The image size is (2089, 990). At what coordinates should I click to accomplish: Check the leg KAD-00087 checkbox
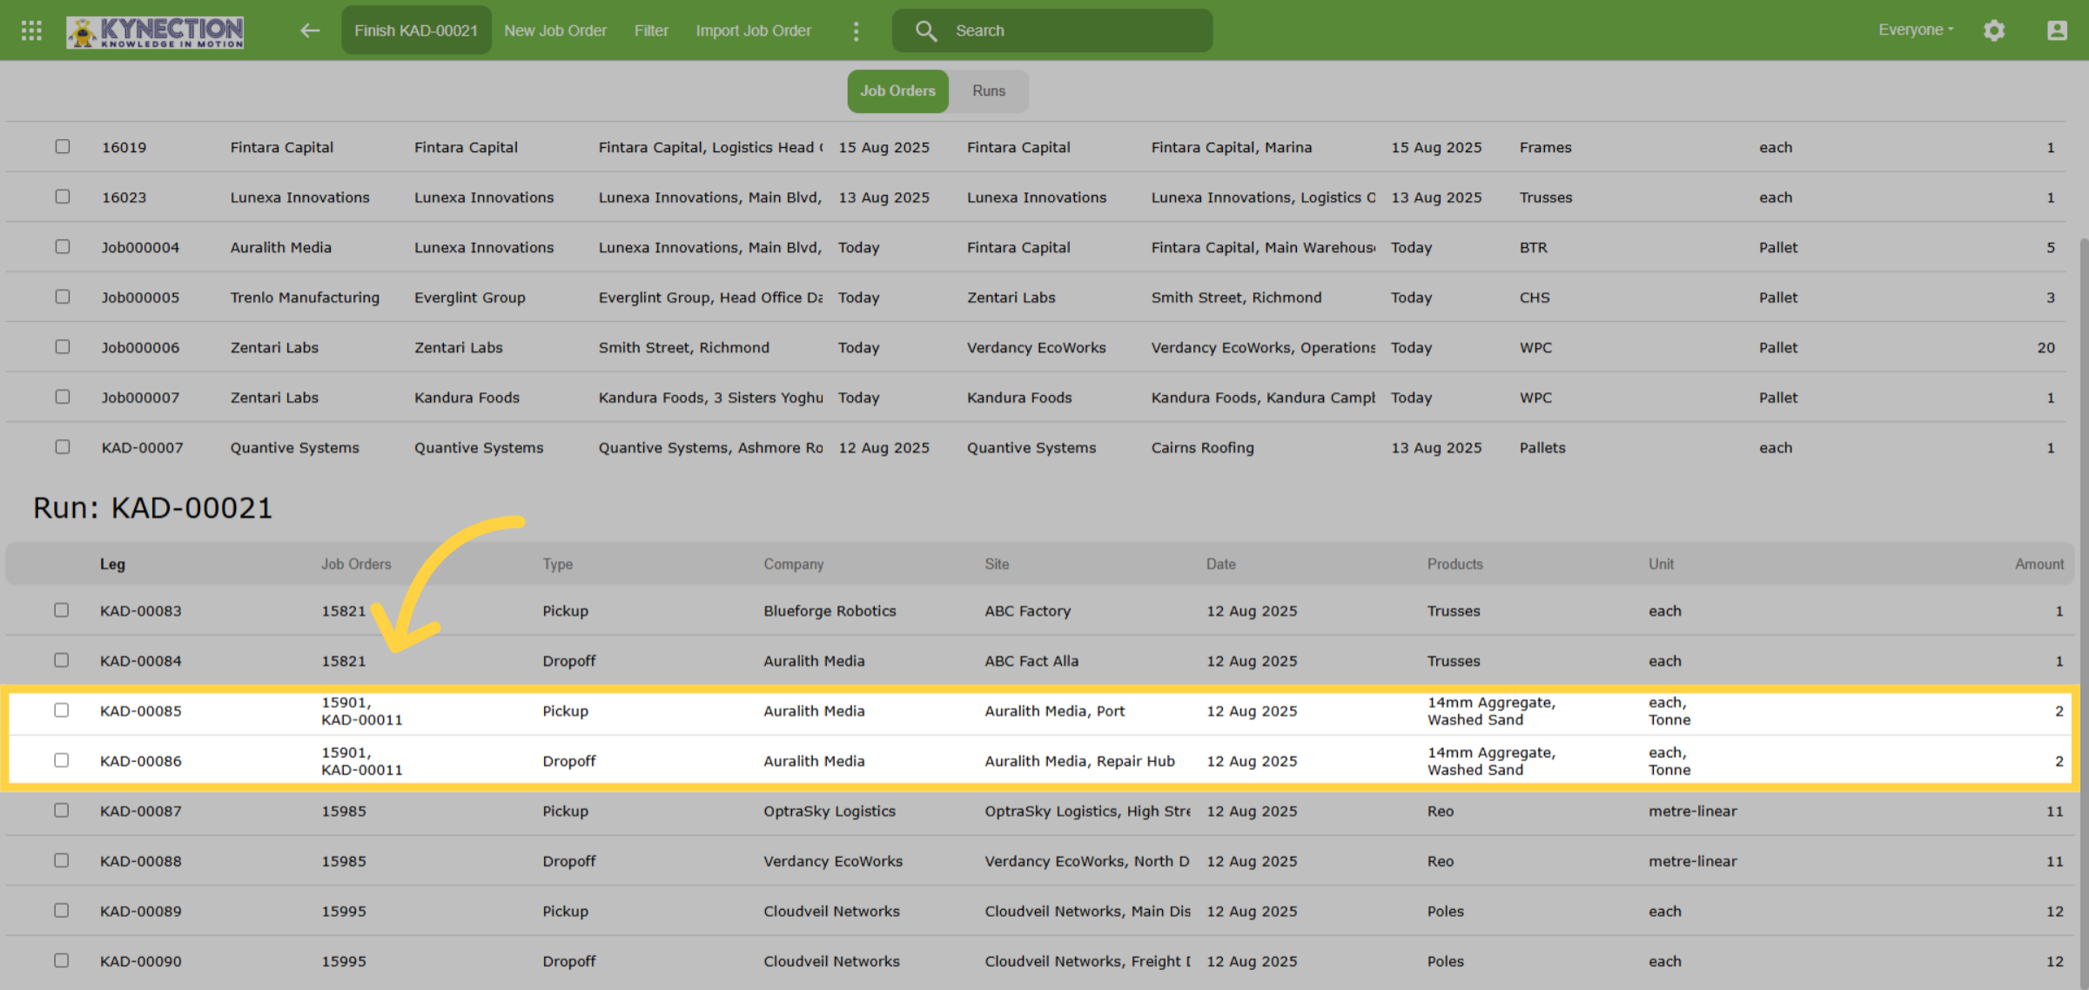click(61, 810)
